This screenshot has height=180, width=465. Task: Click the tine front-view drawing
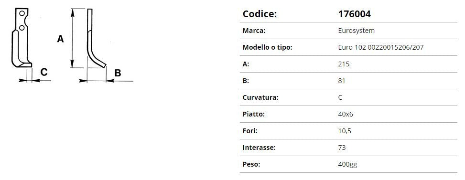coord(22,37)
